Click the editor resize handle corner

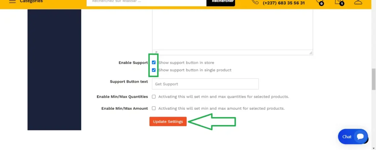(311, 53)
